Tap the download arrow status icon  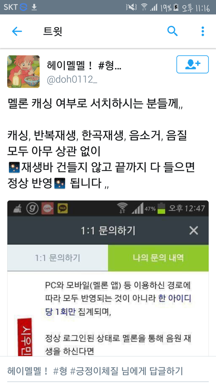34,7
